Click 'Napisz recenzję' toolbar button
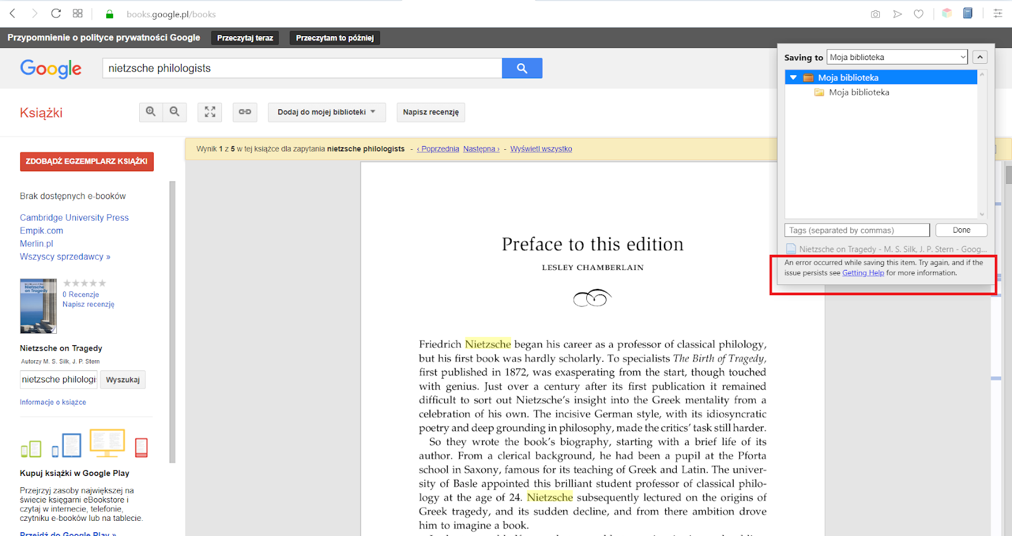1012x536 pixels. 431,112
